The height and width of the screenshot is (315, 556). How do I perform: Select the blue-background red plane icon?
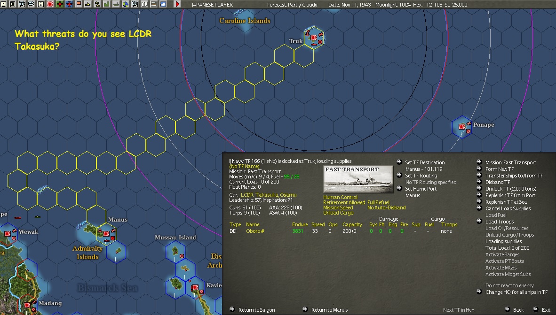click(x=69, y=4)
